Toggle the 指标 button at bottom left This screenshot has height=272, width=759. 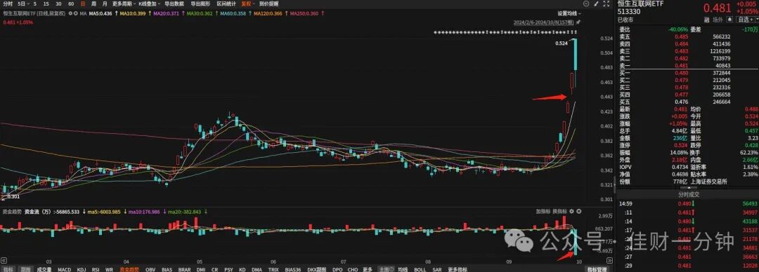[8, 268]
